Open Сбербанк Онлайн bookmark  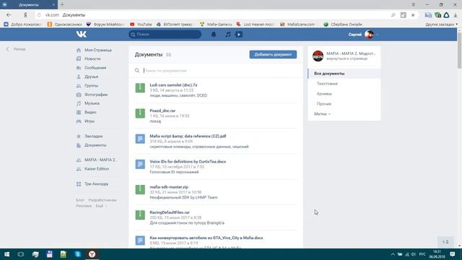coord(344,25)
